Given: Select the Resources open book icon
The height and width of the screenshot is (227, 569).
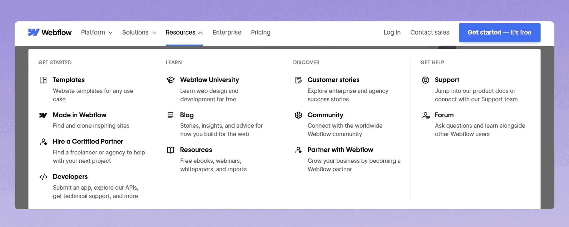Looking at the screenshot, I should coord(170,150).
